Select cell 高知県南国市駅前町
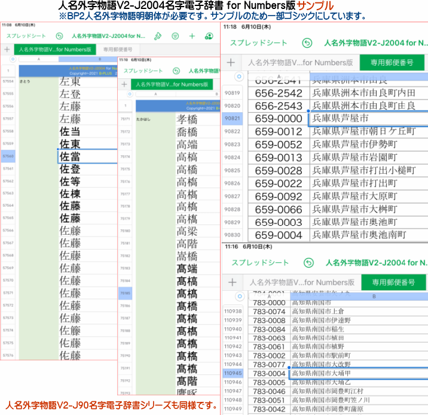The image size is (428, 415). tap(359, 355)
